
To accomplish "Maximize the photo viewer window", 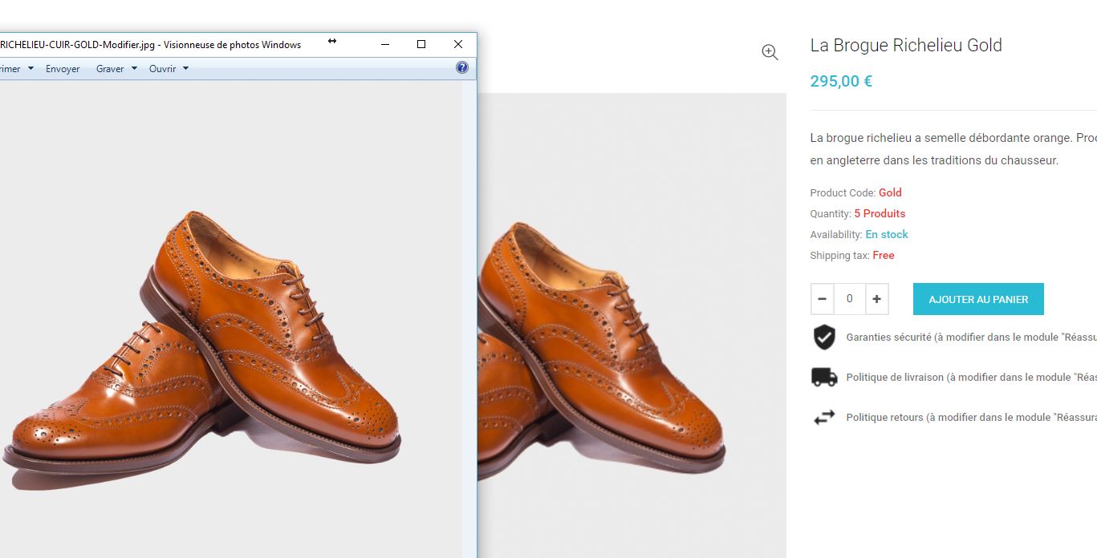I will coord(421,44).
